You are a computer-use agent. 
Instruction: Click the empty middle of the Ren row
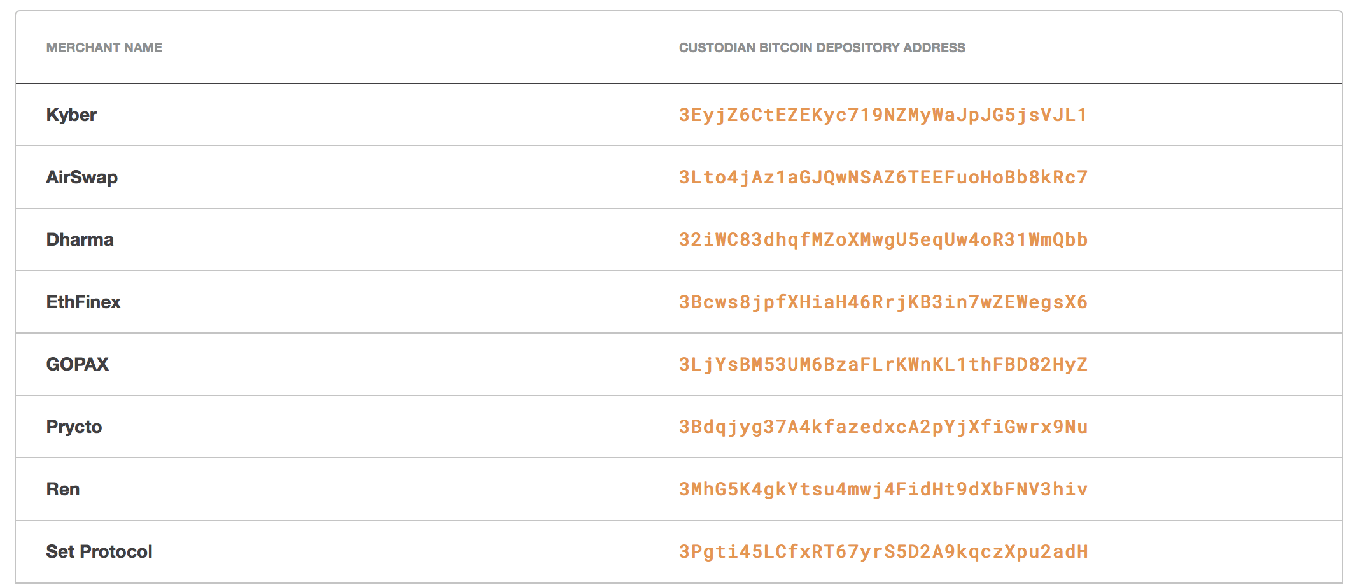[382, 489]
